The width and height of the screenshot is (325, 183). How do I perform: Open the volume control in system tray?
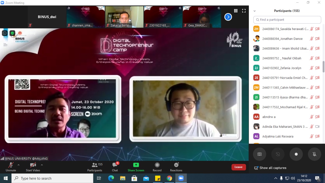(293, 178)
